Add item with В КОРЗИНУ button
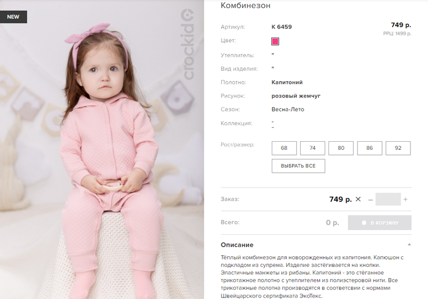The image size is (428, 299). [379, 223]
